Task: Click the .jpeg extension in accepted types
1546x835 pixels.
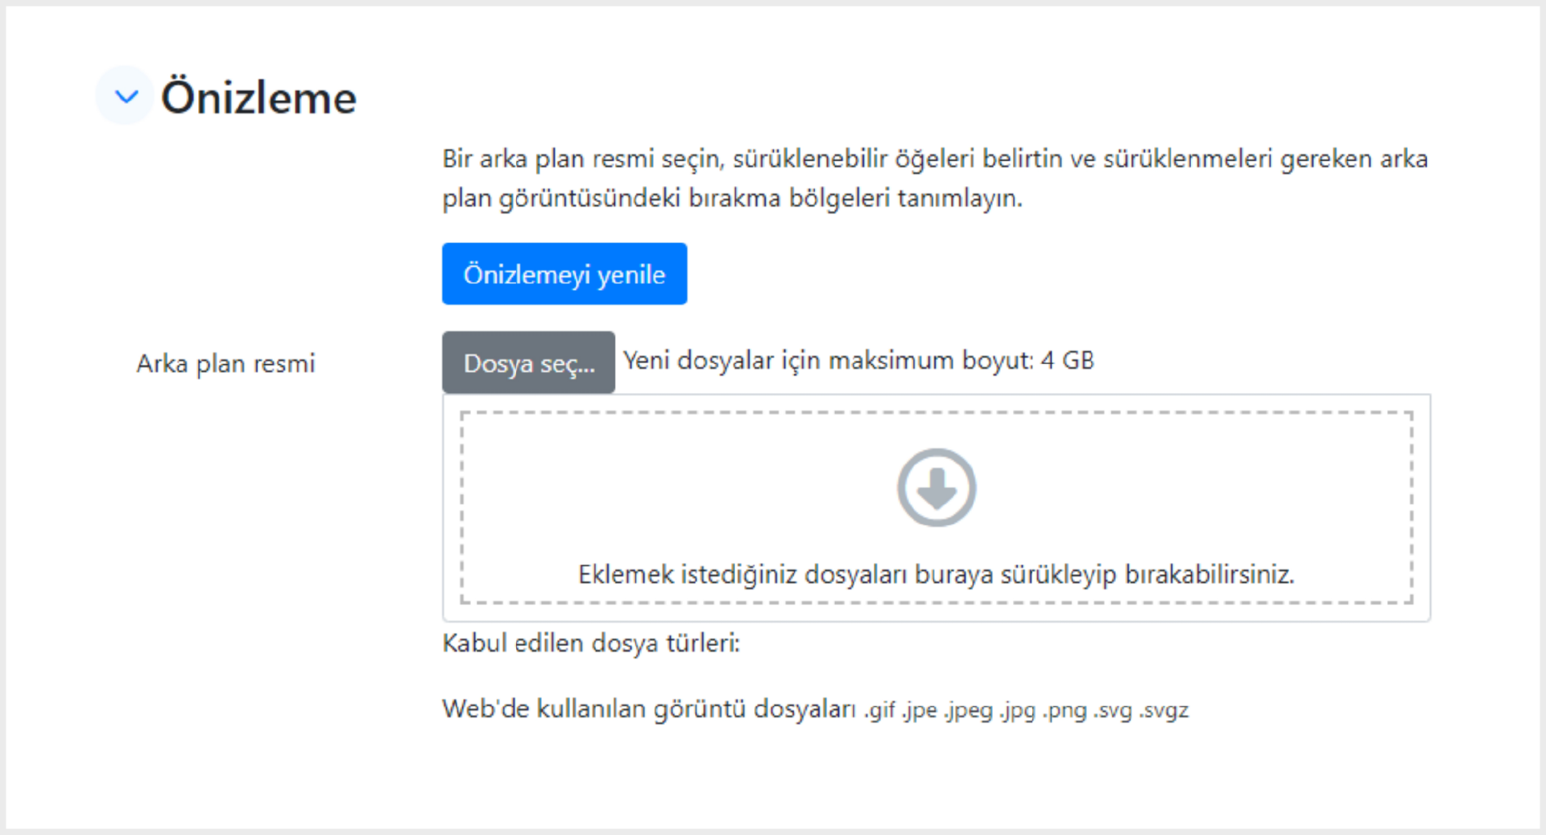Action: [x=969, y=710]
